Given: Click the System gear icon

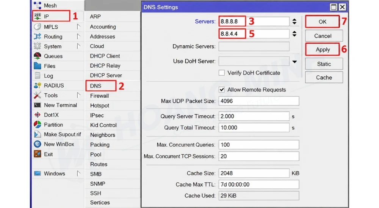Looking at the screenshot, I should [x=38, y=46].
